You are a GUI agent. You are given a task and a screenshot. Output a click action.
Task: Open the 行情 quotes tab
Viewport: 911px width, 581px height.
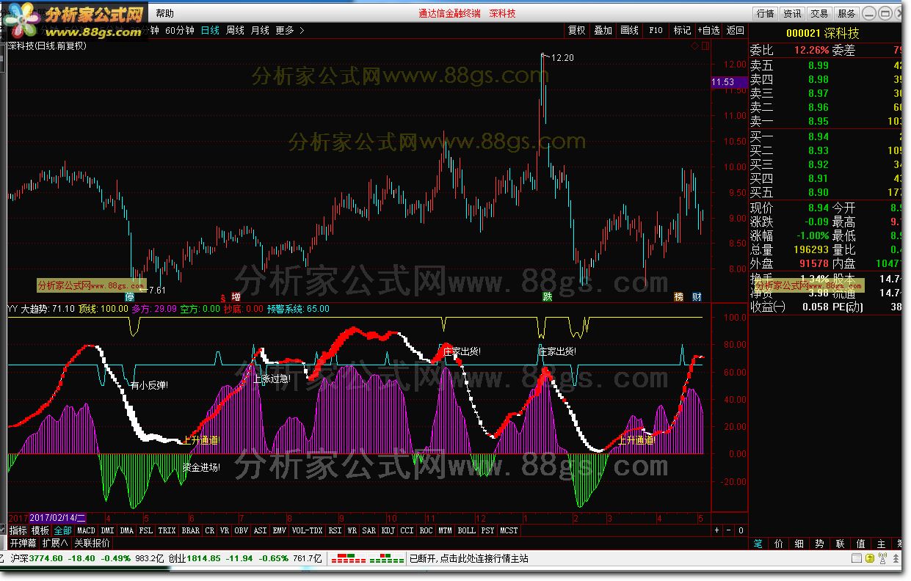tap(765, 13)
